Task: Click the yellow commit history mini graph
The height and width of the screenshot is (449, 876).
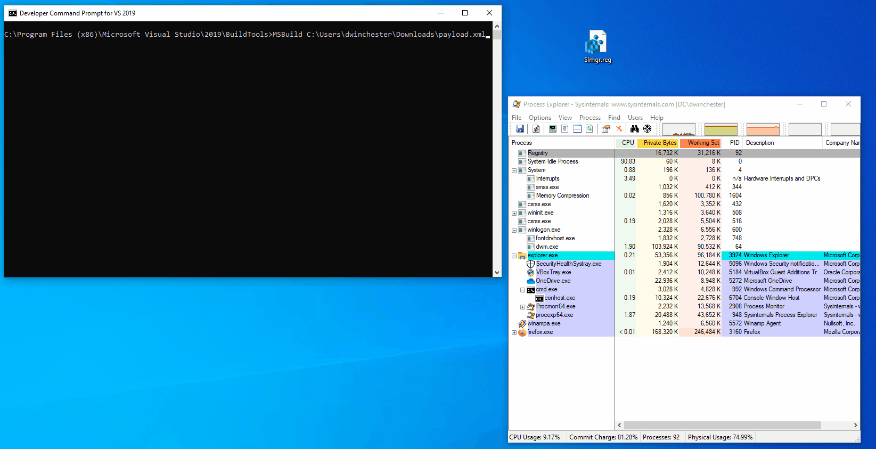Action: pos(721,129)
